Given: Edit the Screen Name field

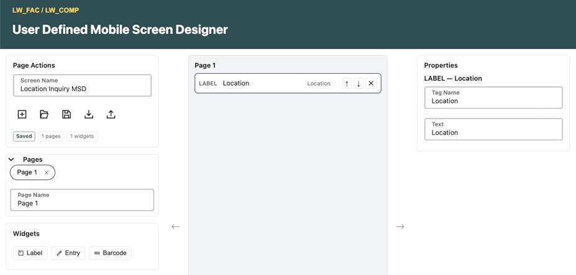Looking at the screenshot, I should click(x=82, y=86).
